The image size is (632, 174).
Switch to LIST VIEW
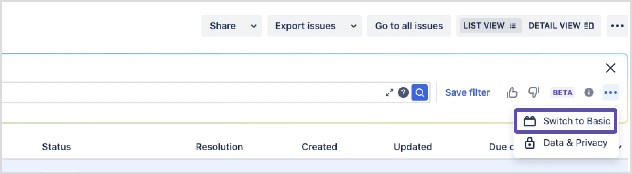coord(490,26)
